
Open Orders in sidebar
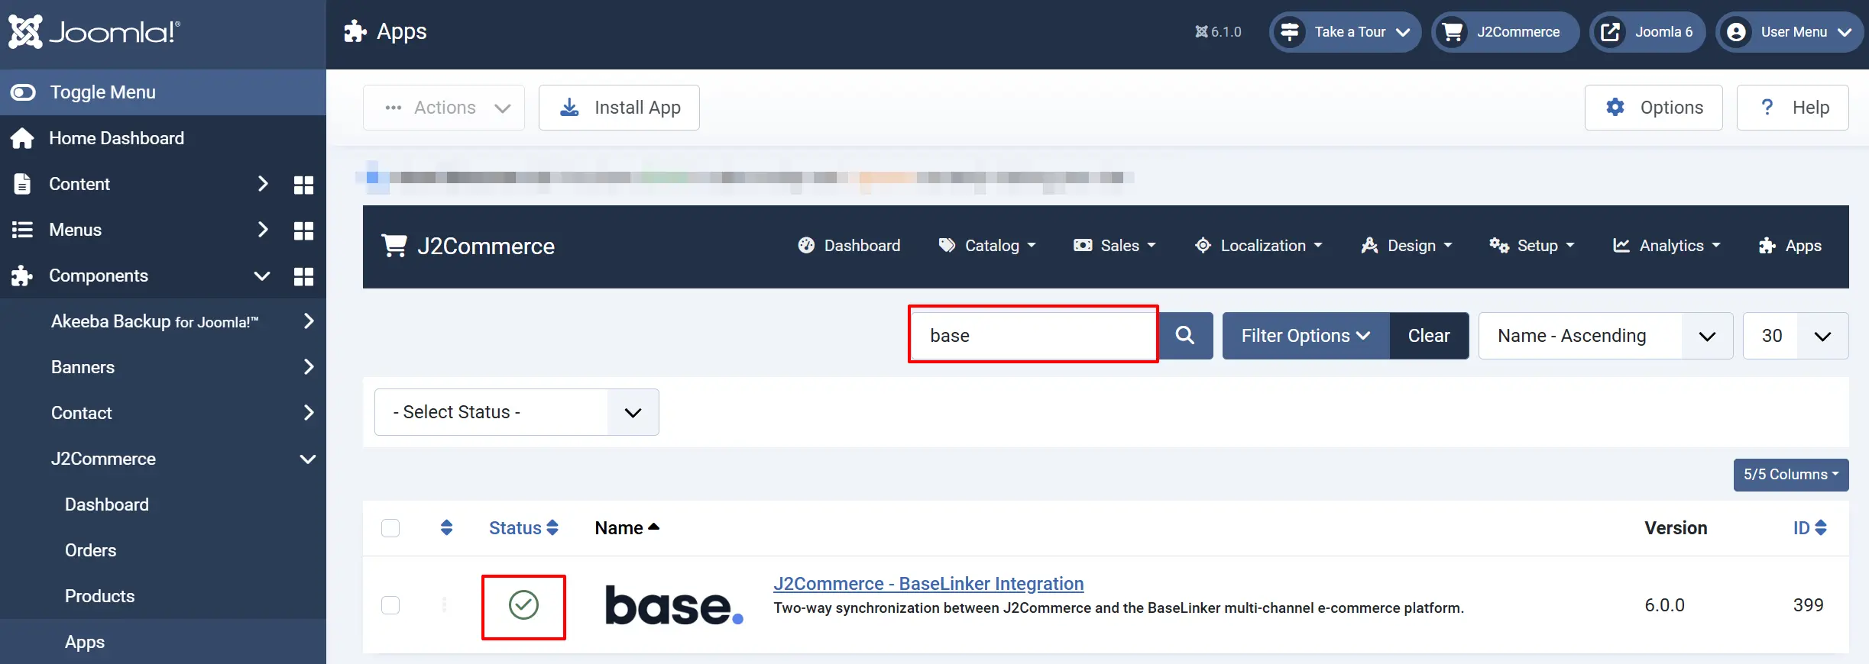click(x=90, y=550)
